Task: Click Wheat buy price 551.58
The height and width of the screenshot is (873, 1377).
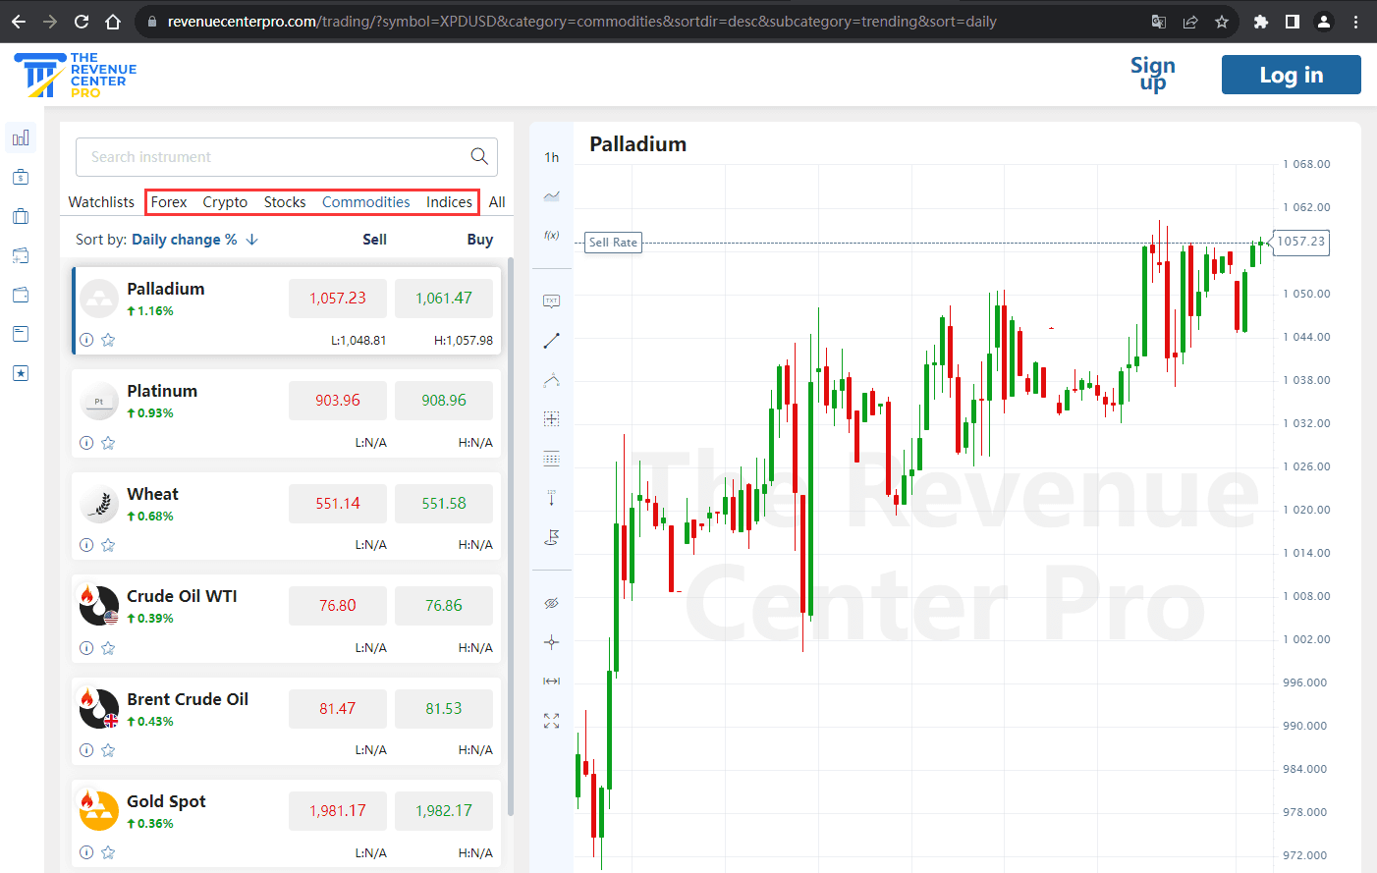Action: (444, 504)
